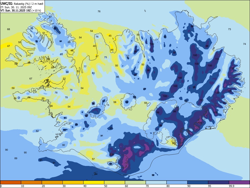250x188 pixels.
Task: Click the pale blue 70–80 legend swatch
Action: point(156,182)
